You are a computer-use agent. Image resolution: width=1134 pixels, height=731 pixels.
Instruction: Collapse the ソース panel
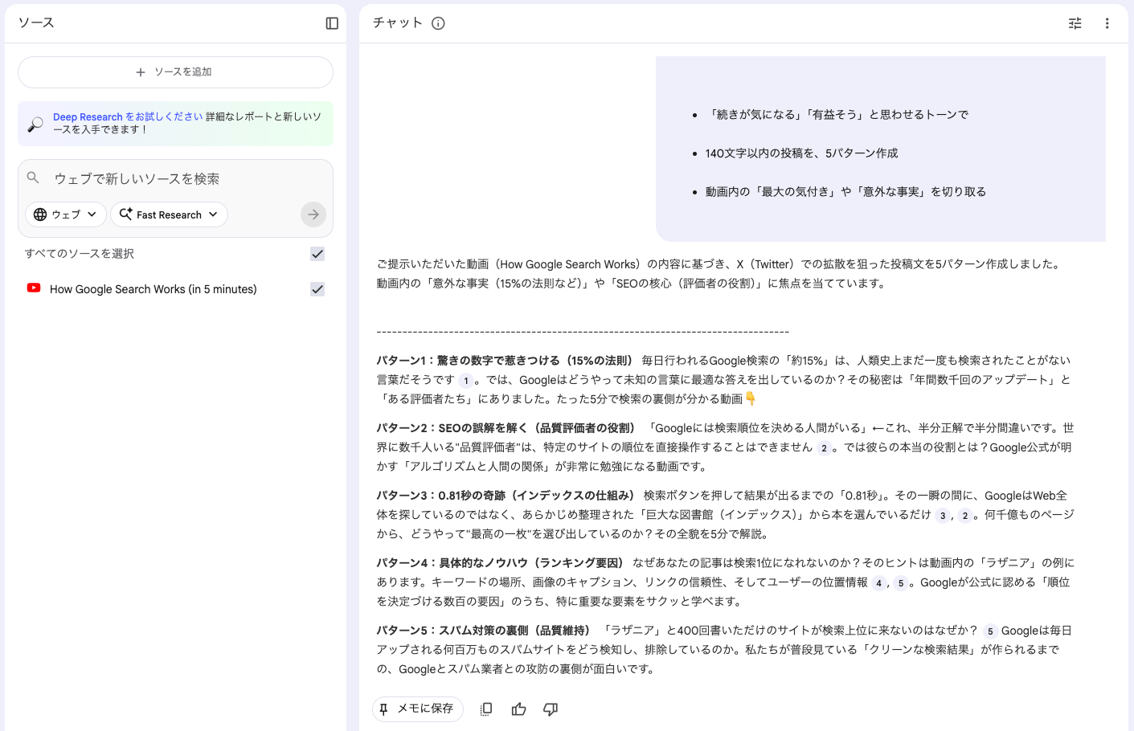[331, 22]
